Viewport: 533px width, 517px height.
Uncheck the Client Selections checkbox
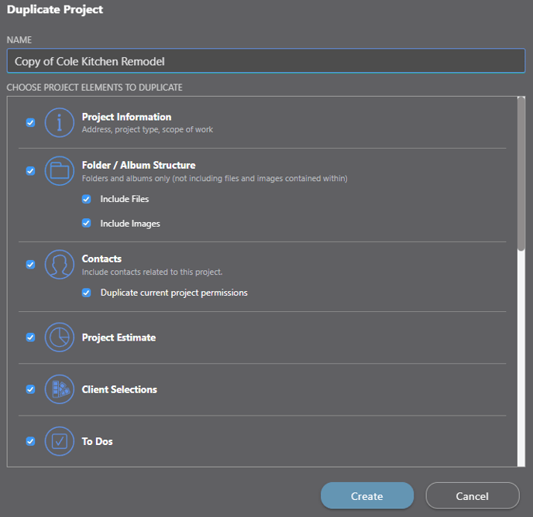[x=30, y=389]
